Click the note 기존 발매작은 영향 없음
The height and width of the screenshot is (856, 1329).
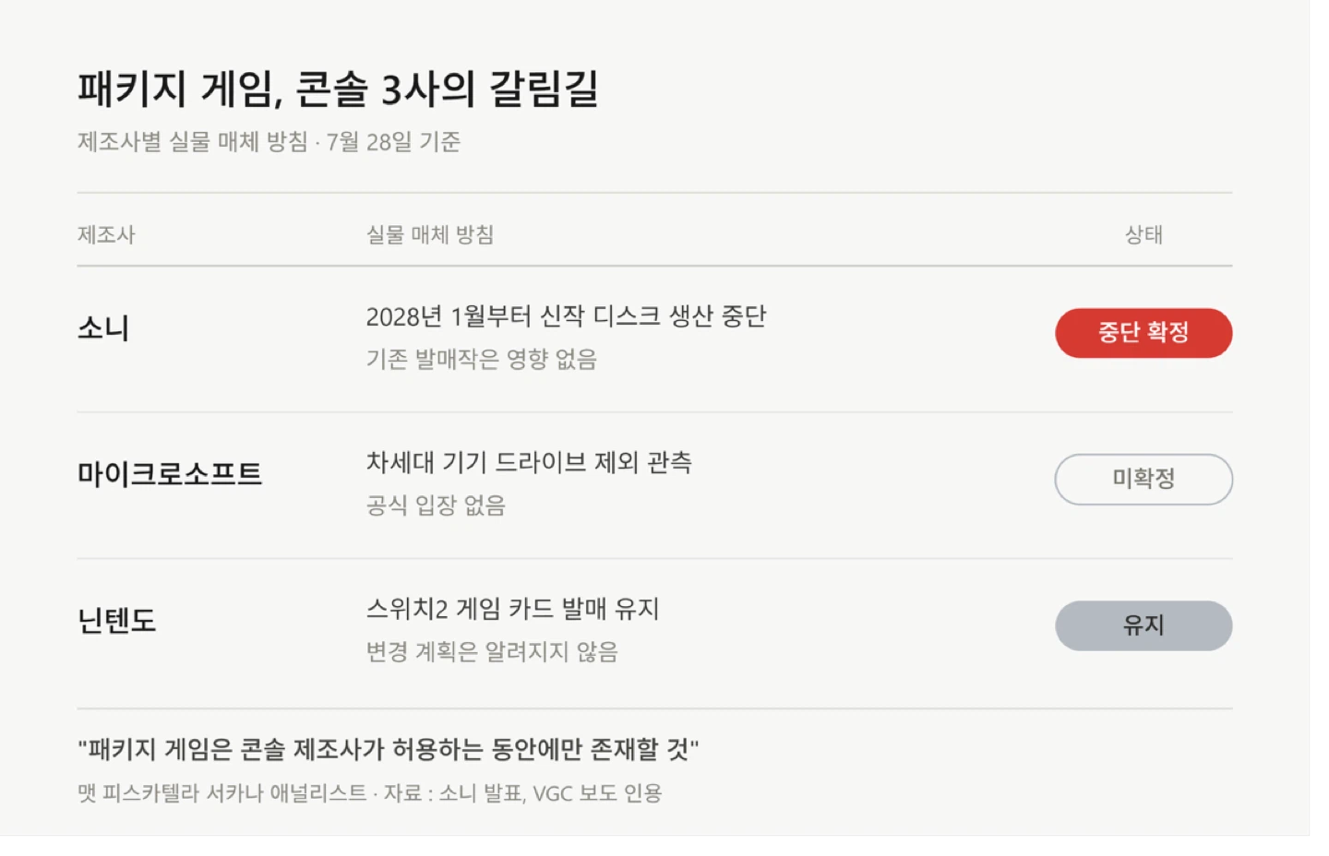482,359
